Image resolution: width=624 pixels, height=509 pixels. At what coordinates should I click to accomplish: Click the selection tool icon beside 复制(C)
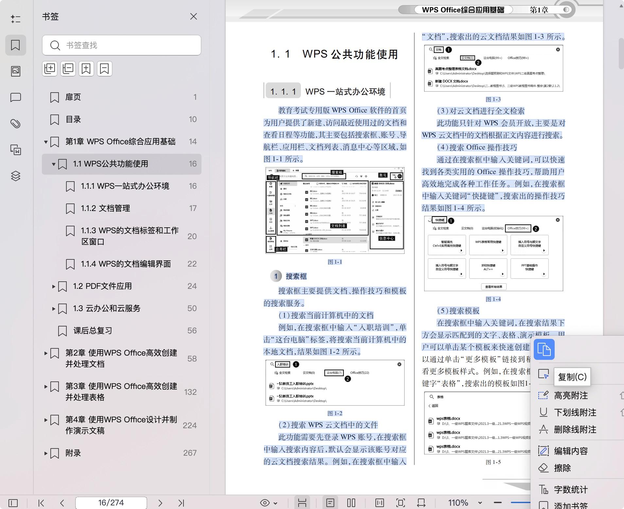click(x=544, y=374)
